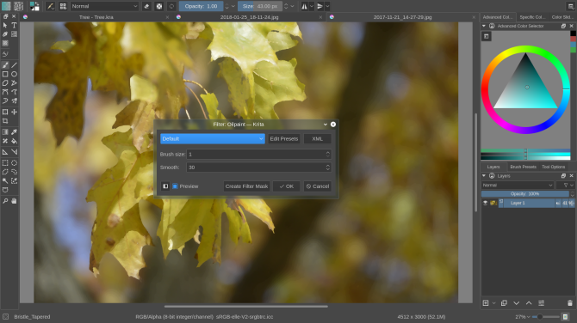Switch to the 2017-11-21_14-27-29.jpg tab
Screen dimensions: 577x323
402,17
